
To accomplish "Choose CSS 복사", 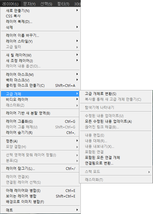I will [x=40, y=16].
